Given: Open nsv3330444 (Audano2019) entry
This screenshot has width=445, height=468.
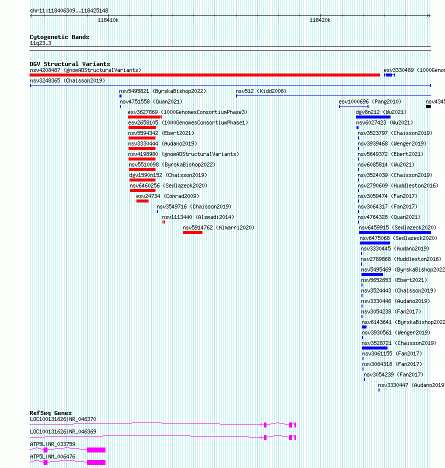Looking at the screenshot, I should 162,143.
